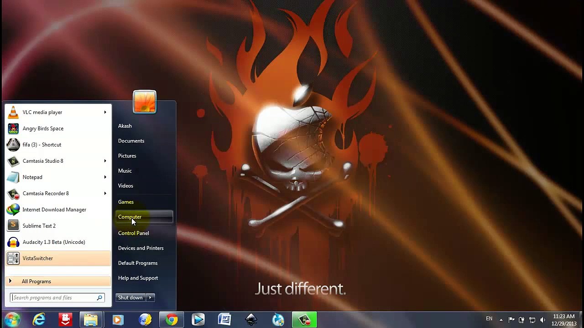This screenshot has height=328, width=584.
Task: Click the power plug battery tray icon
Action: pos(521,320)
